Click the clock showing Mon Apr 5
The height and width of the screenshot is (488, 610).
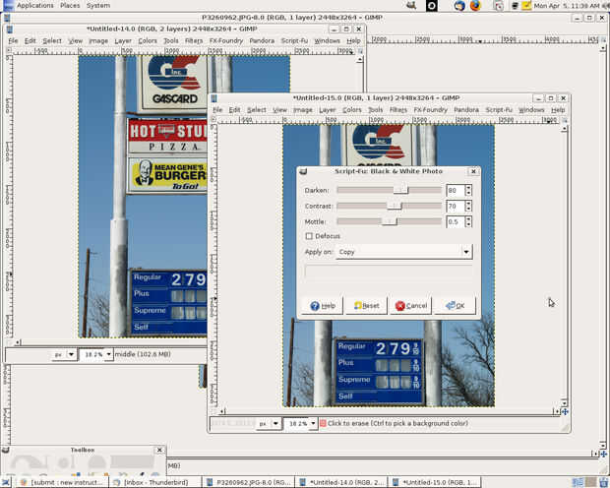pos(566,6)
